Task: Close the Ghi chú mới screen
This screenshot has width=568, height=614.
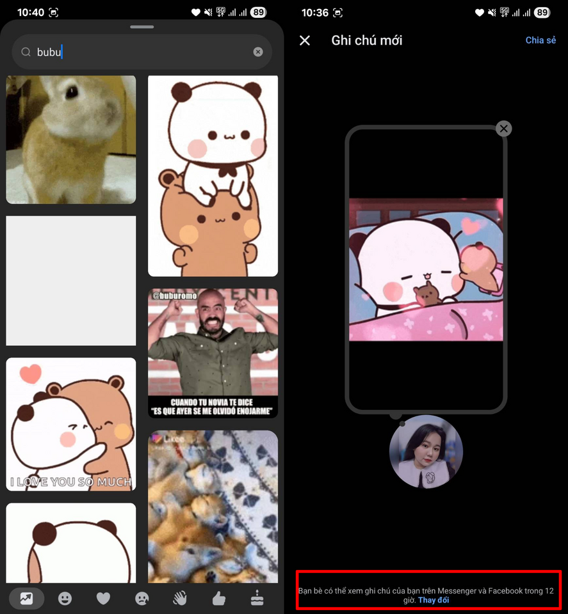Action: [305, 40]
